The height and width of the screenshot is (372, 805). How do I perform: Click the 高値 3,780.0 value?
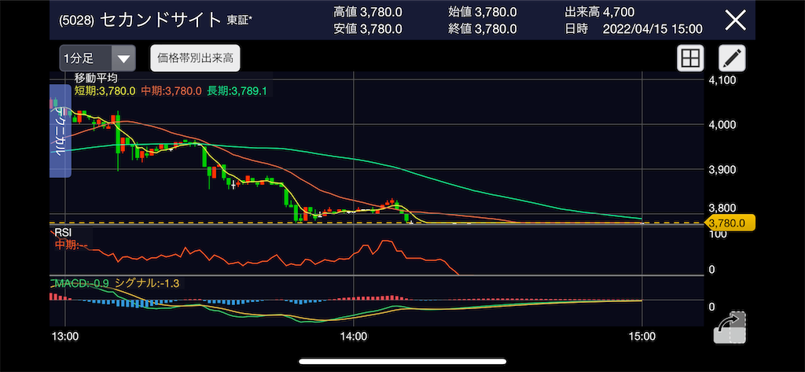coord(368,12)
